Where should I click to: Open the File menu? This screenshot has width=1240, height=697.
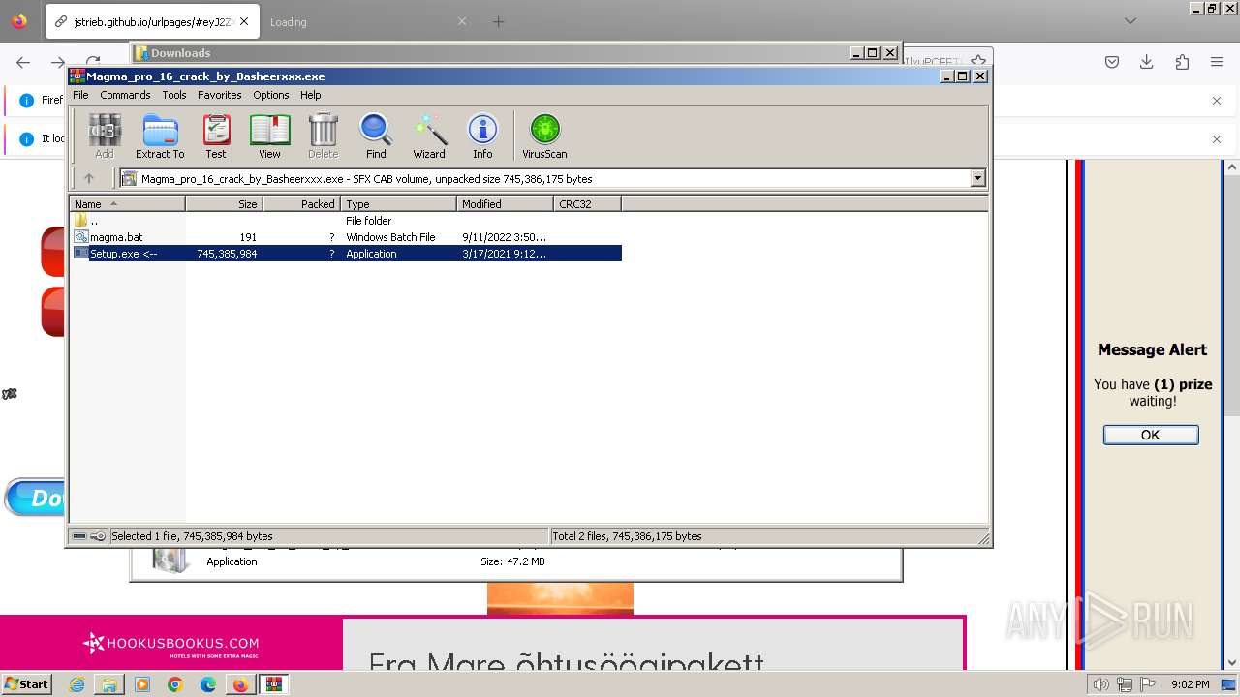(x=80, y=95)
